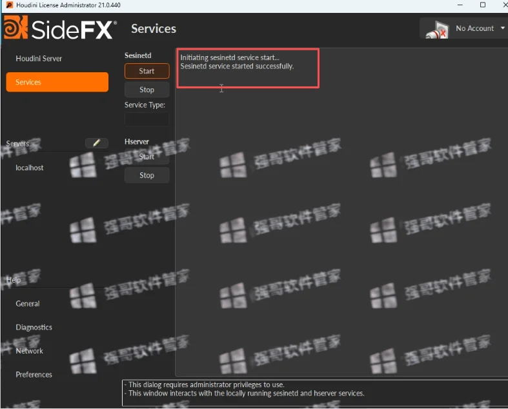Screen dimensions: 508x409
Task: Open the Network page
Action: pyautogui.click(x=29, y=351)
